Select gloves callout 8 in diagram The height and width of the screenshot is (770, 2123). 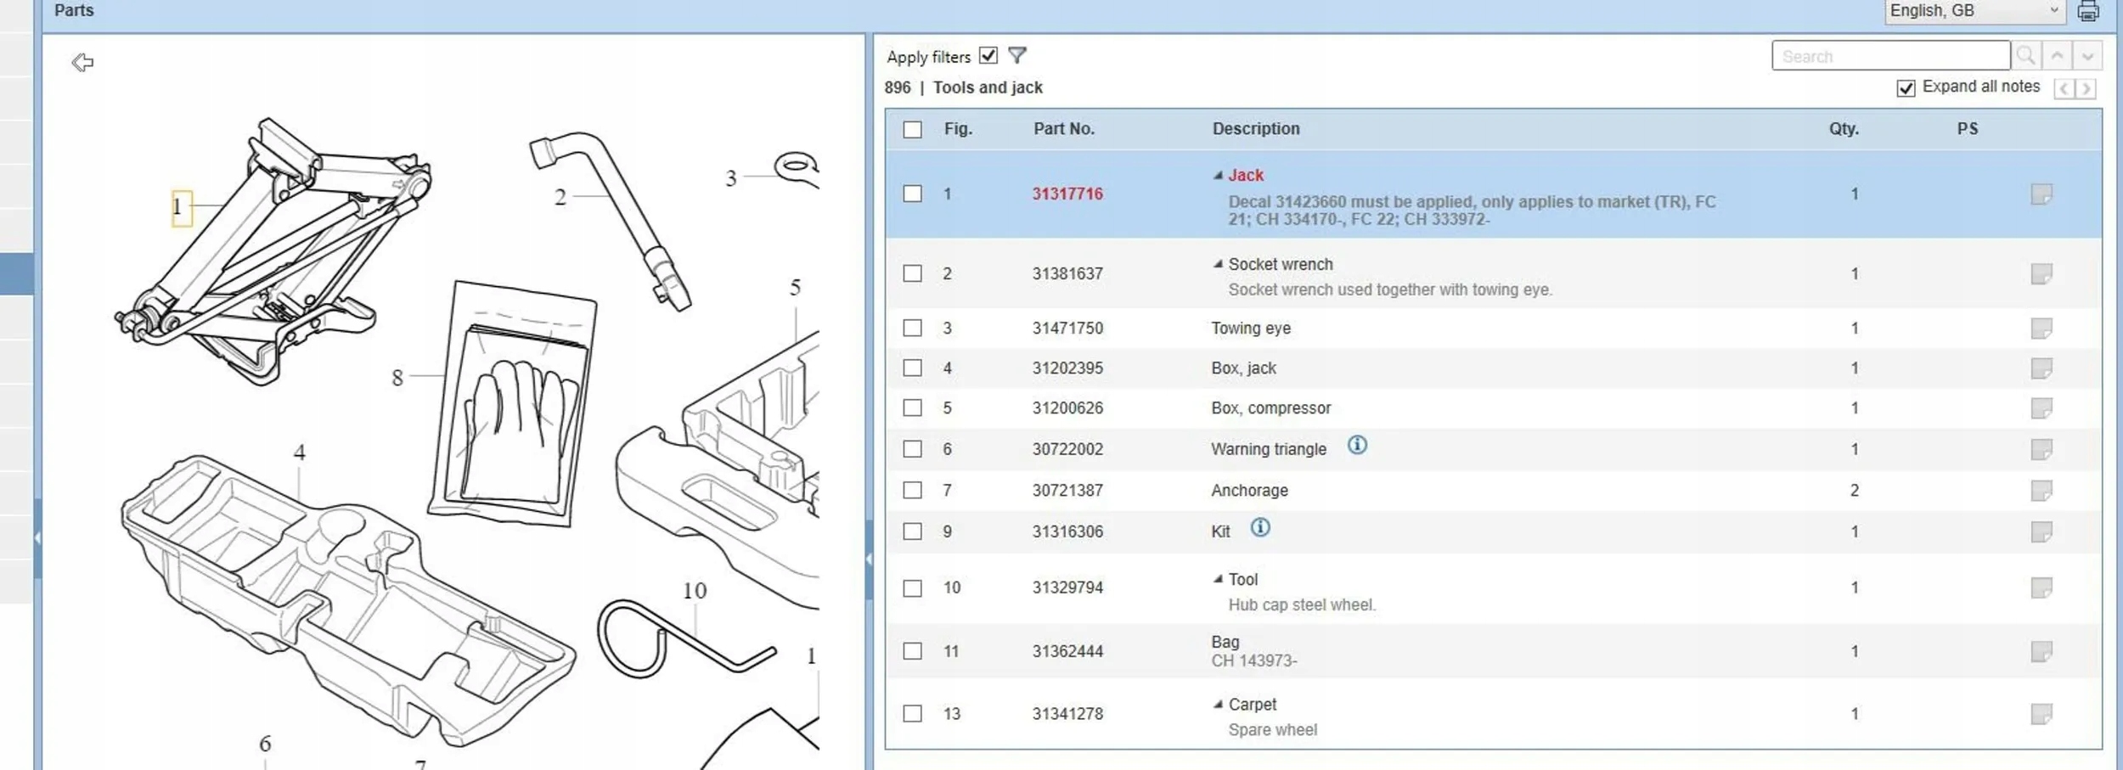tap(397, 378)
